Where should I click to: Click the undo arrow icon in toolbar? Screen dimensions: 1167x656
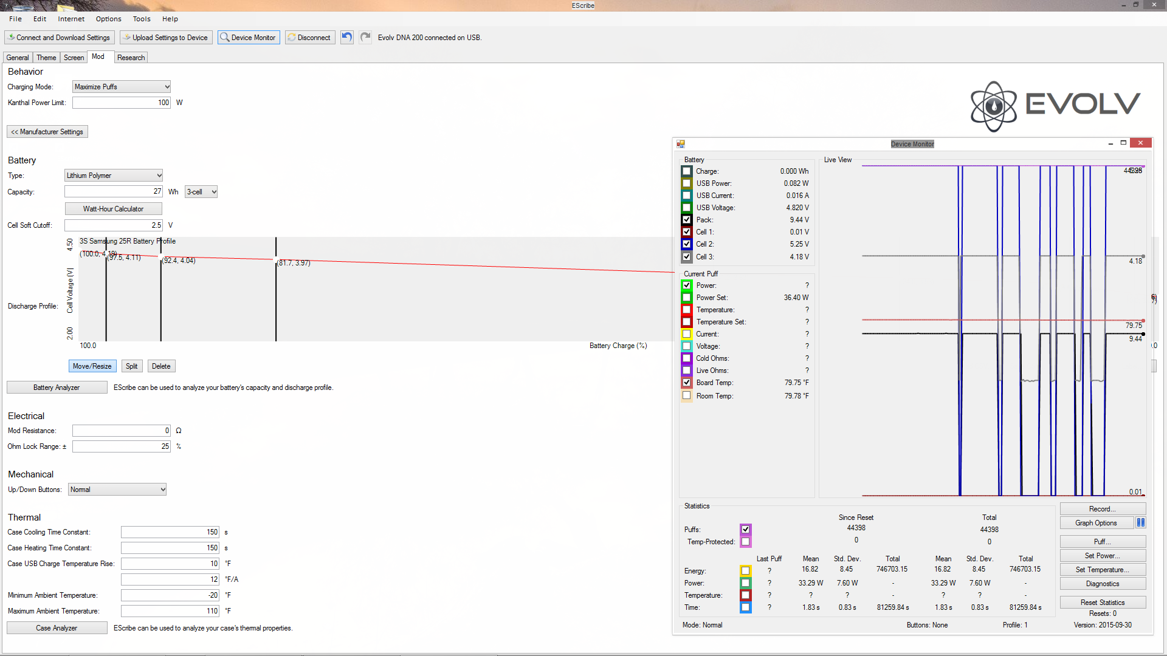346,37
